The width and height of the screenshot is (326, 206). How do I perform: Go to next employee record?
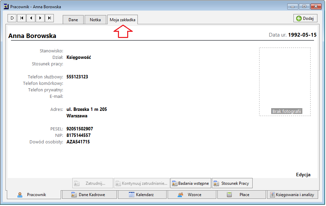[40, 18]
